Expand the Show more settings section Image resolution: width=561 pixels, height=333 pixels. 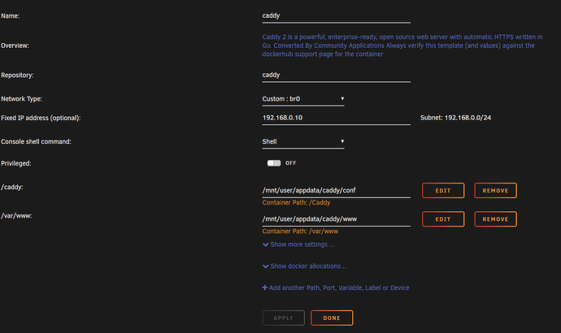302,244
